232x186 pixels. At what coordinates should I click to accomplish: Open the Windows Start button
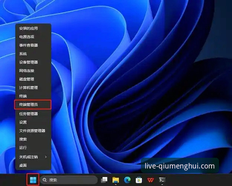point(33,180)
